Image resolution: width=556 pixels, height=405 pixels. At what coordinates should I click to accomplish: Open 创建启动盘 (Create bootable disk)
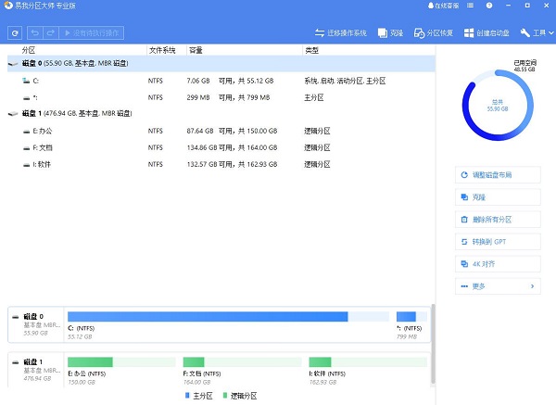(x=486, y=33)
